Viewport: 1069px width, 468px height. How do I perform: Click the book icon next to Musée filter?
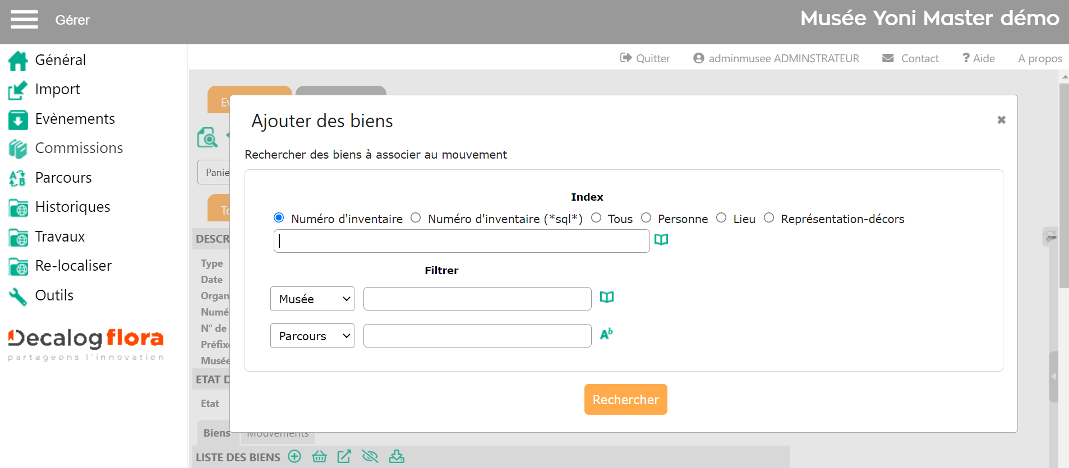[606, 298]
